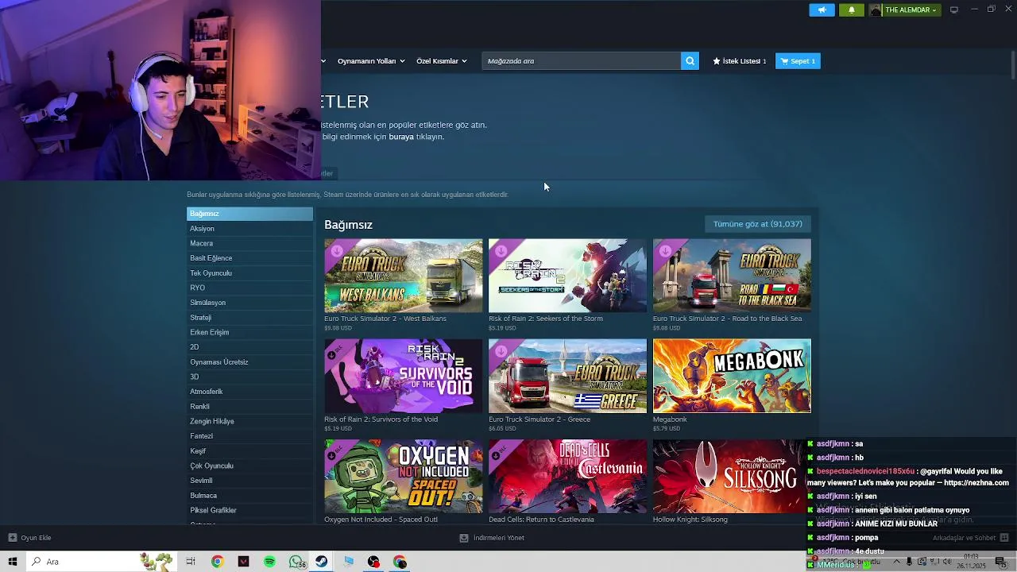
Task: Select the Renkli tag
Action: click(x=249, y=407)
